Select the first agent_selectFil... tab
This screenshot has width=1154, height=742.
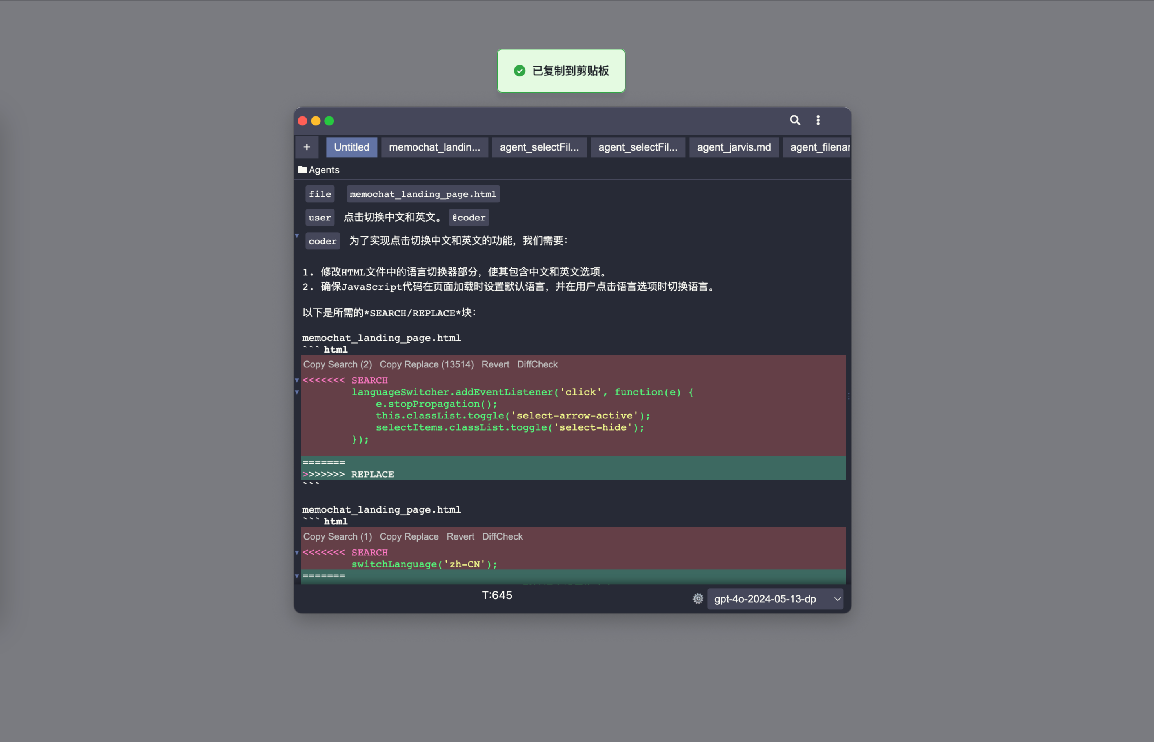539,147
